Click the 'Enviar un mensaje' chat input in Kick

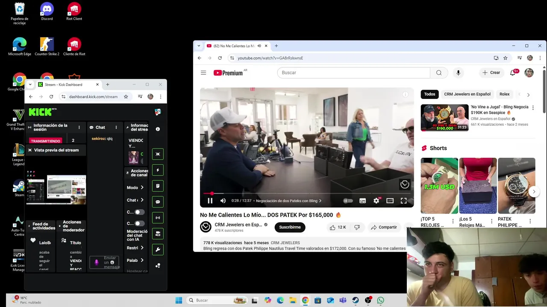point(105,262)
